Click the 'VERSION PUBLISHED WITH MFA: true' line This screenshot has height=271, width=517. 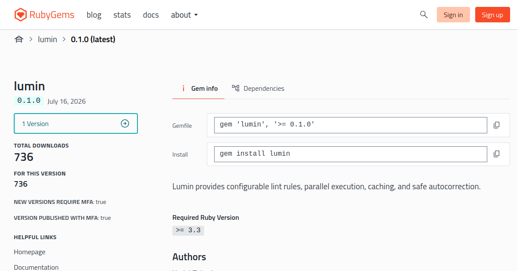[62, 218]
